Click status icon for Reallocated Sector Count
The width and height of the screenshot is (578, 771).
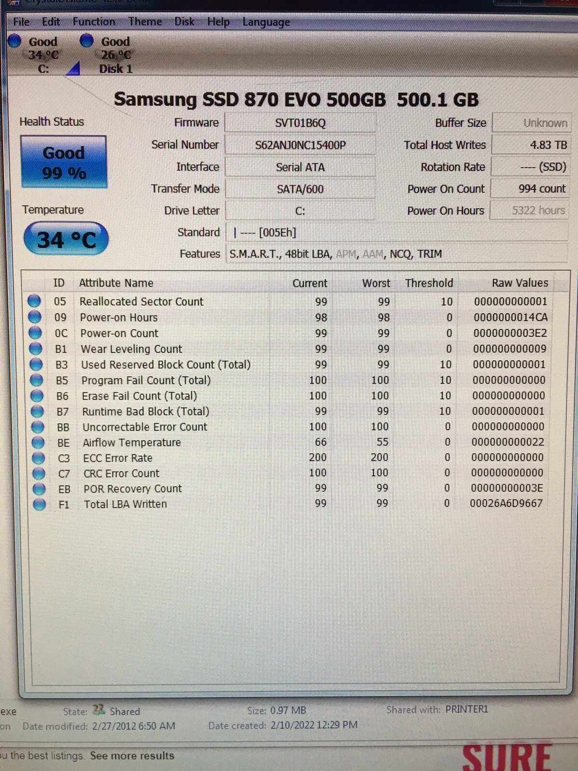(34, 301)
